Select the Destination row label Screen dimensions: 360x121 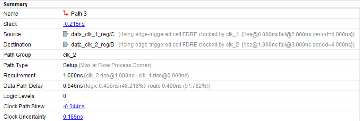coord(17,45)
